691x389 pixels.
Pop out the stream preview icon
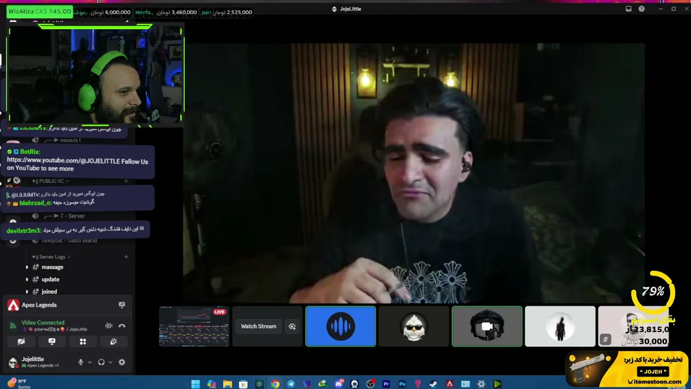click(292, 326)
